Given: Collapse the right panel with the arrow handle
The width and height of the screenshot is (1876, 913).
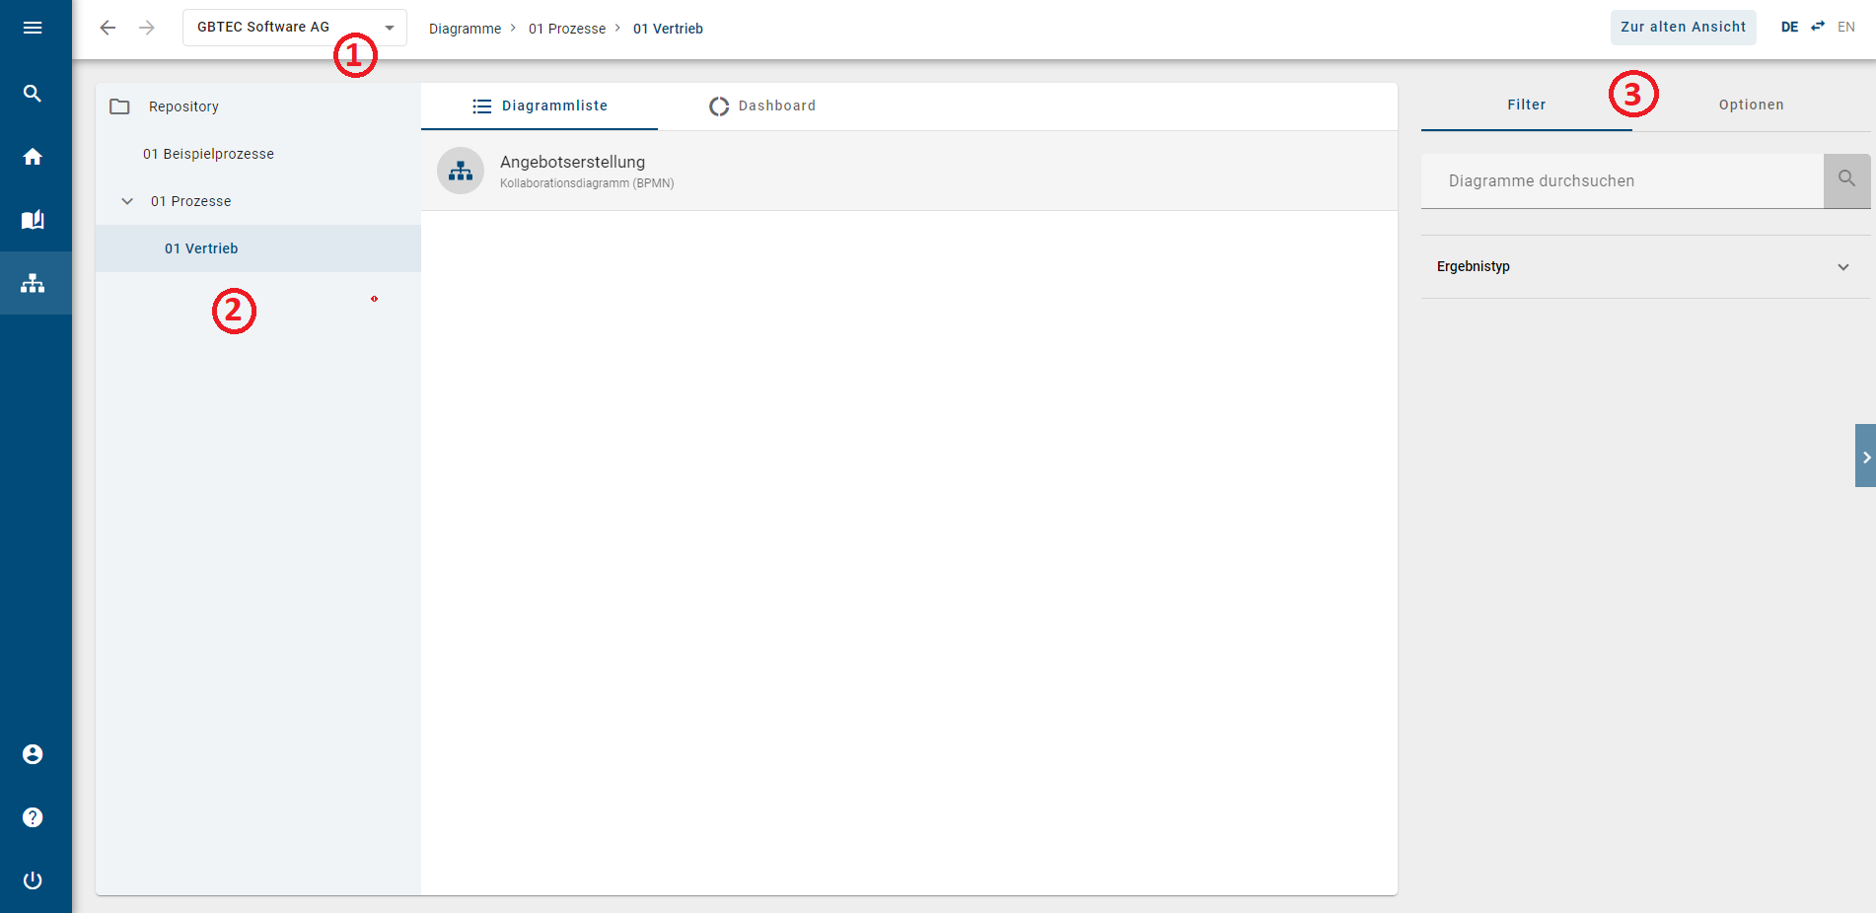Looking at the screenshot, I should tap(1865, 456).
